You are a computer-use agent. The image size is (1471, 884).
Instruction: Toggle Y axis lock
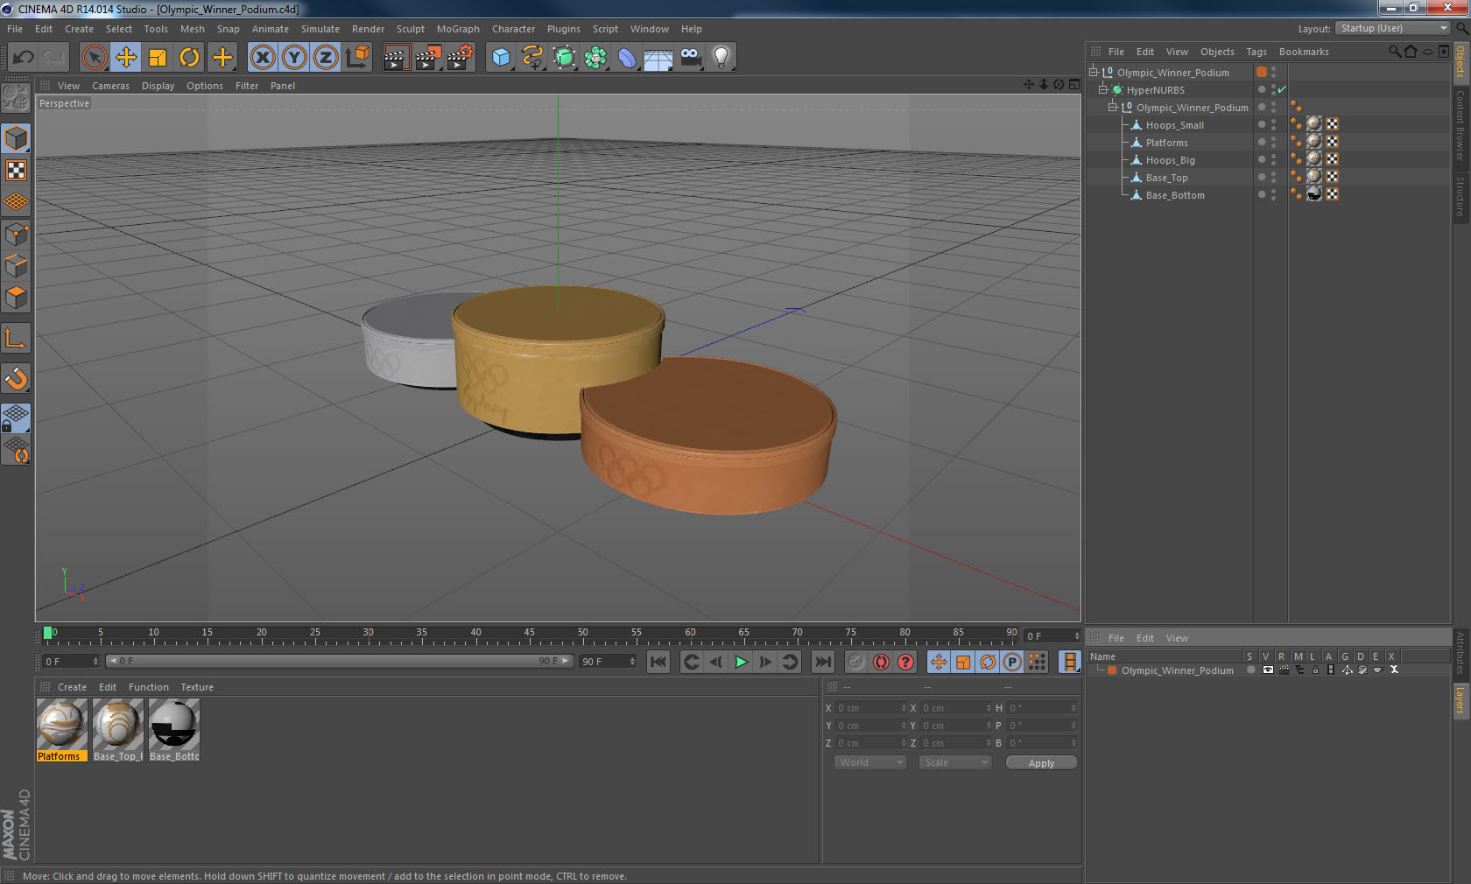click(294, 58)
